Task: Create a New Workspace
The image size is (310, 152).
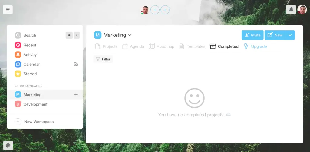Action: (34, 122)
